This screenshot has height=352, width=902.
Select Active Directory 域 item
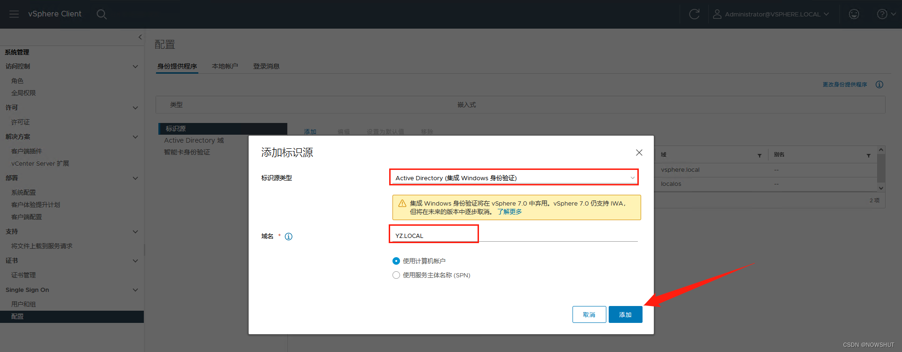click(194, 140)
